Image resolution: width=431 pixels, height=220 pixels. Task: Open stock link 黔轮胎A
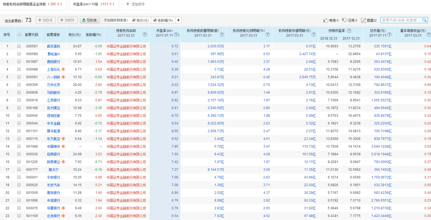(x=53, y=54)
